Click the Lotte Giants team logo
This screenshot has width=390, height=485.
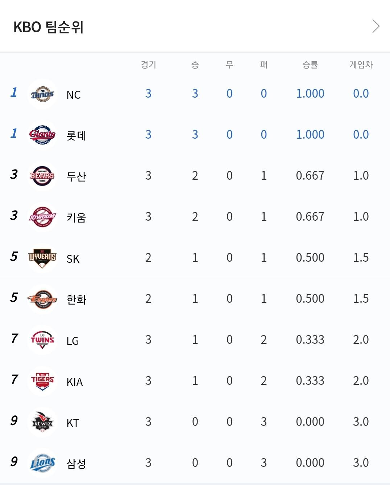(x=42, y=135)
